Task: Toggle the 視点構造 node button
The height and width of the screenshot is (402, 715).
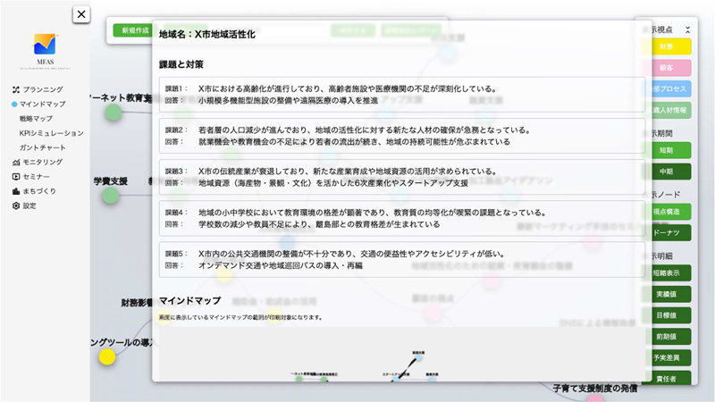Action: [x=666, y=212]
